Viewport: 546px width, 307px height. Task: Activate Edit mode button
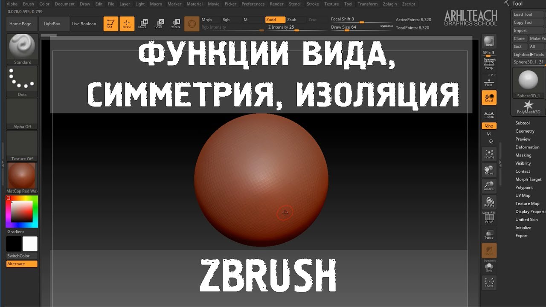(x=111, y=23)
